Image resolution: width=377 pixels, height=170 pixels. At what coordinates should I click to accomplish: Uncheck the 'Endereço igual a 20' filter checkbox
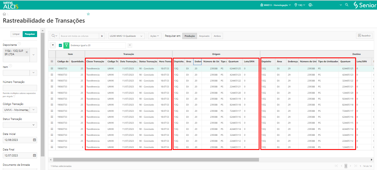(60, 45)
